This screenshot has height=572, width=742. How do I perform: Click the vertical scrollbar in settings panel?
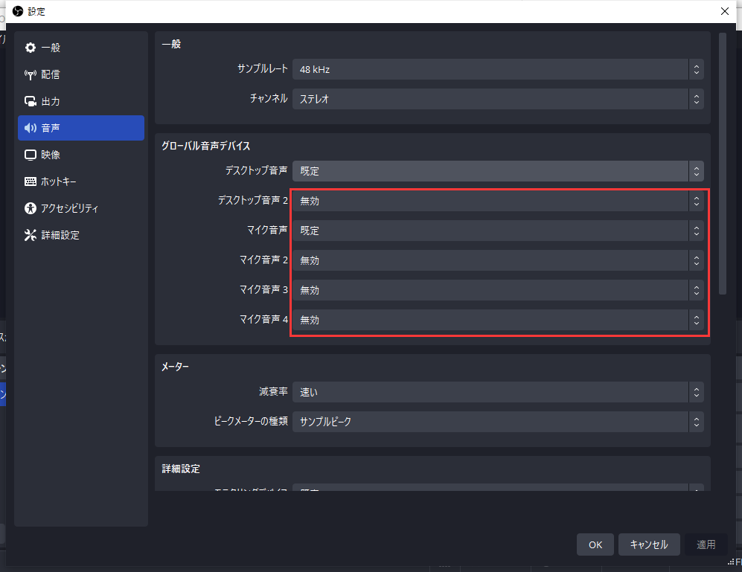click(722, 164)
